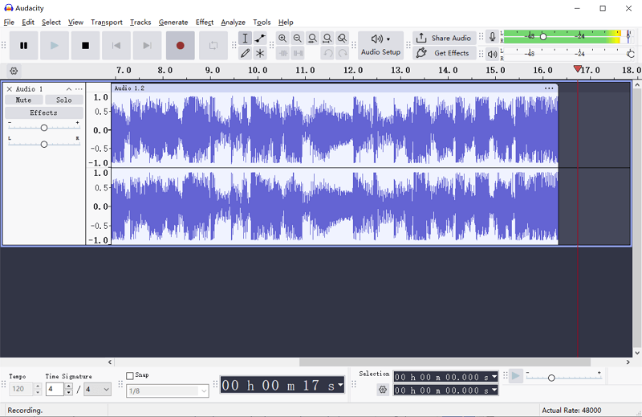This screenshot has height=417, width=642.
Task: Click the red Record button
Action: (180, 46)
